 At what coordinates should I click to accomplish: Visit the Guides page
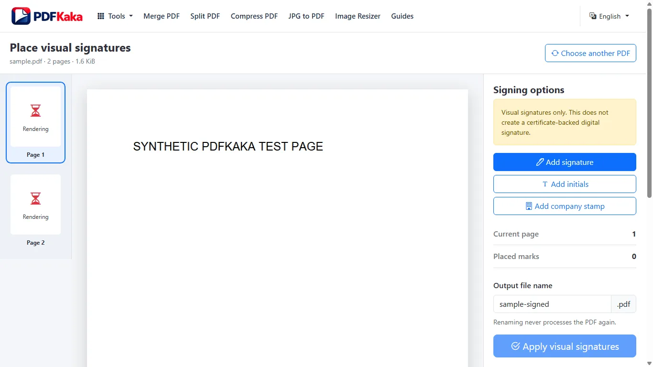[402, 16]
